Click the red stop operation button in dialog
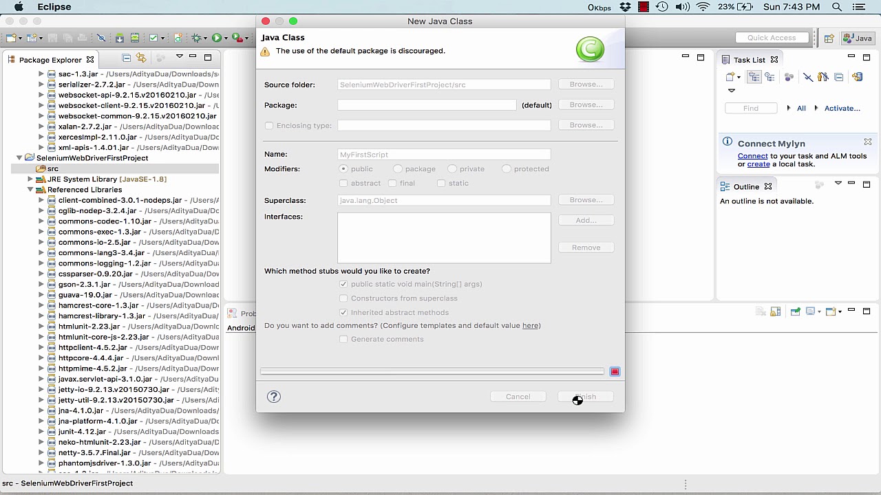Viewport: 881px width, 495px height. coord(615,372)
